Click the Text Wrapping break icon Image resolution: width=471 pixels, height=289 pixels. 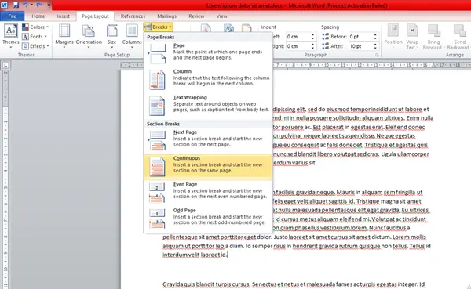(157, 106)
